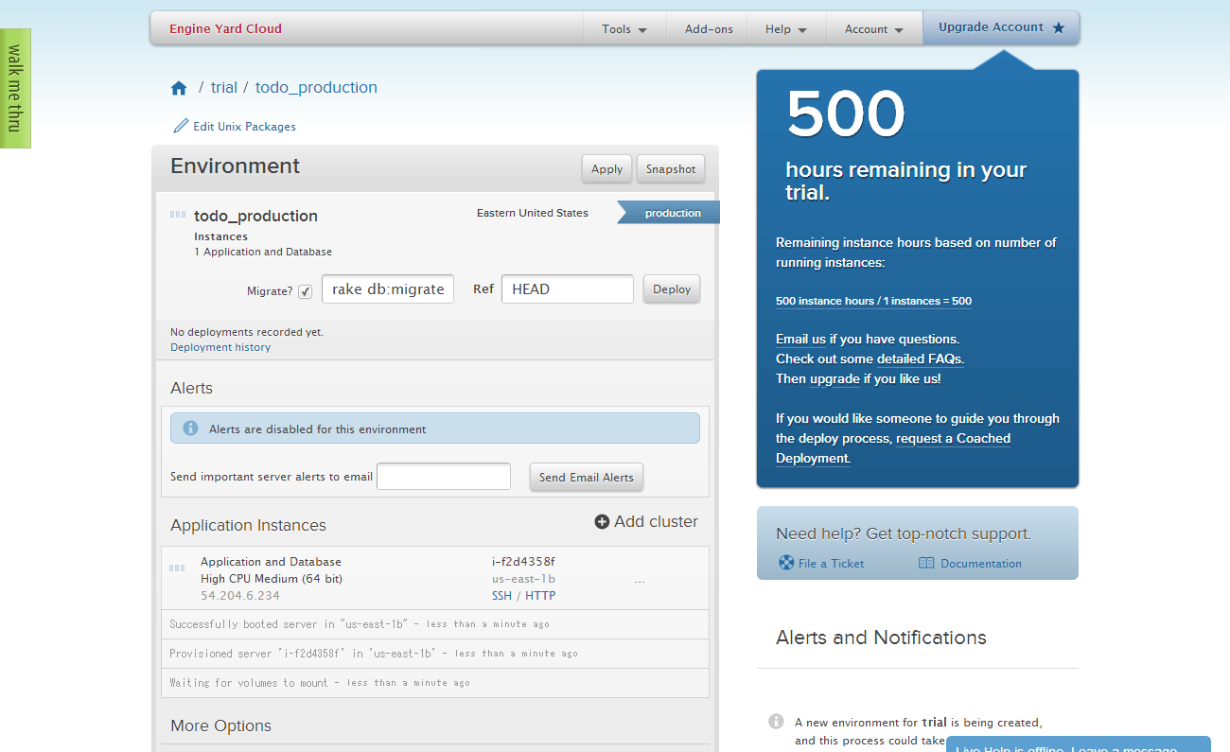1230x752 pixels.
Task: Open the Deployment history link
Action: point(220,347)
